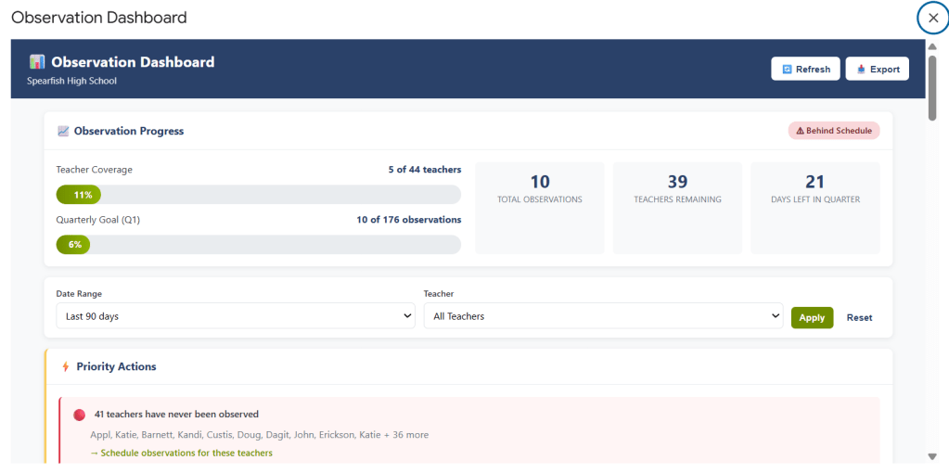Click the Quarterly Goal 6% progress bar
This screenshot has width=949, height=473.
click(258, 245)
